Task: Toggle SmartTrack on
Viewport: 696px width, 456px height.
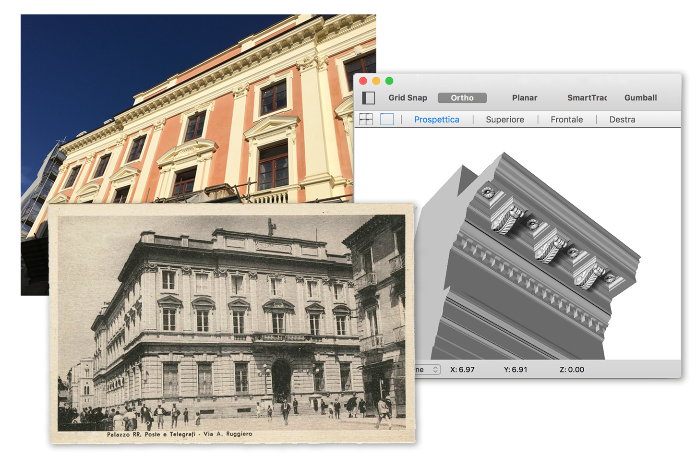Action: 587,98
